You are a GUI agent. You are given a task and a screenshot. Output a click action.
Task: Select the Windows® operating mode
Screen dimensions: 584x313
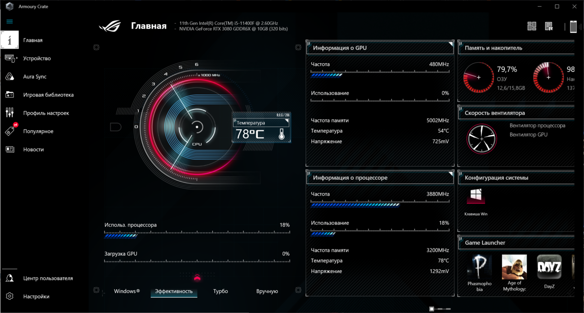coord(127,291)
